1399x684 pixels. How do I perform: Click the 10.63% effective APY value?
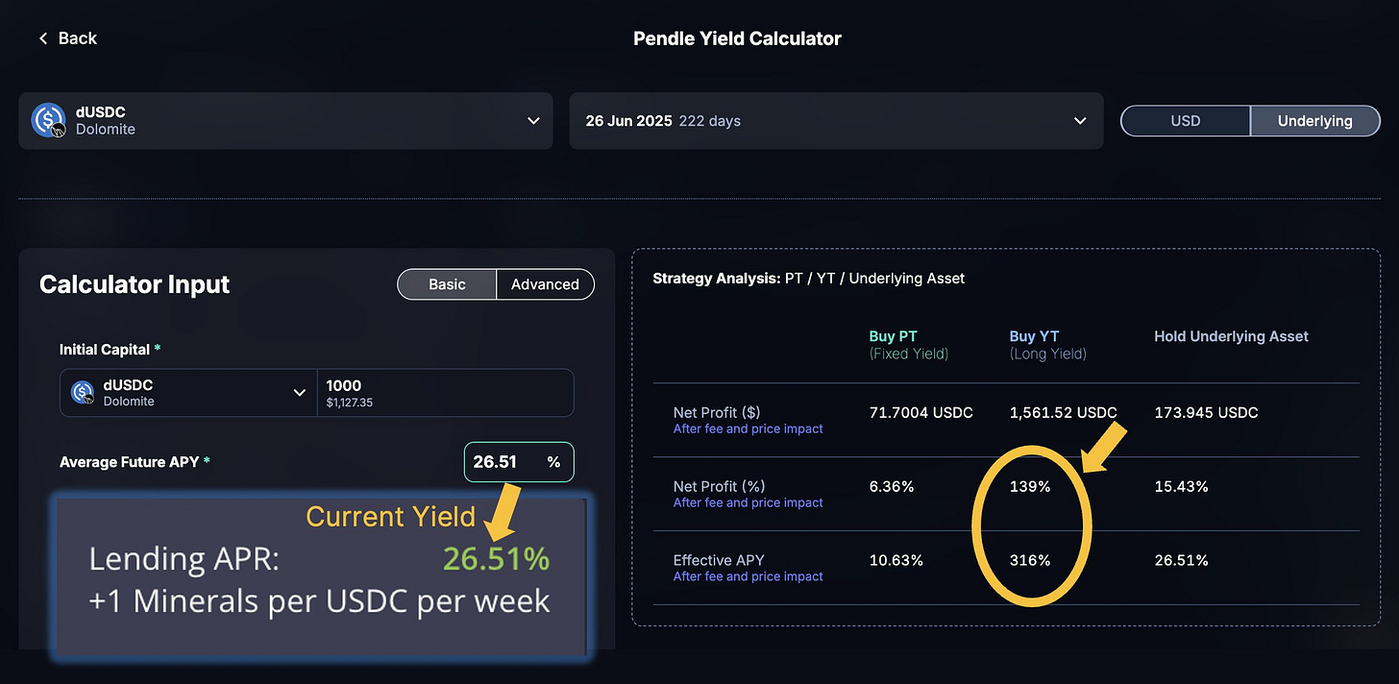896,561
